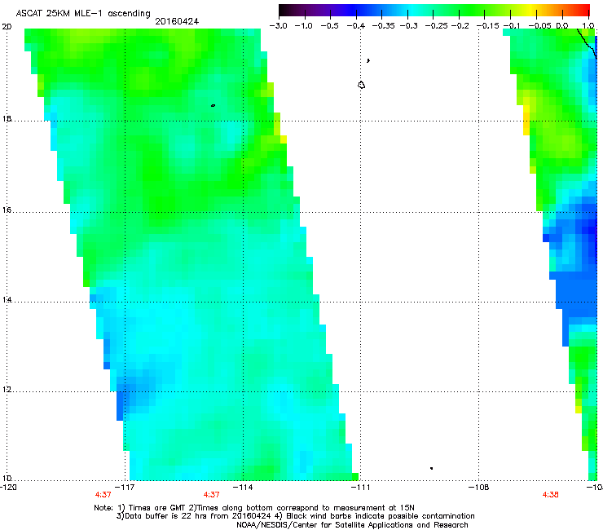Viewport: 603px width, 530px height.
Task: Select the color bar label 1.0
Action: 588,26
